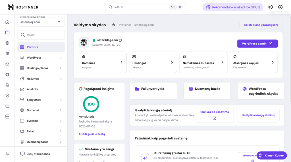Open satoriblog.com external link icon
Screen dimensions: 291x162
point(120,40)
